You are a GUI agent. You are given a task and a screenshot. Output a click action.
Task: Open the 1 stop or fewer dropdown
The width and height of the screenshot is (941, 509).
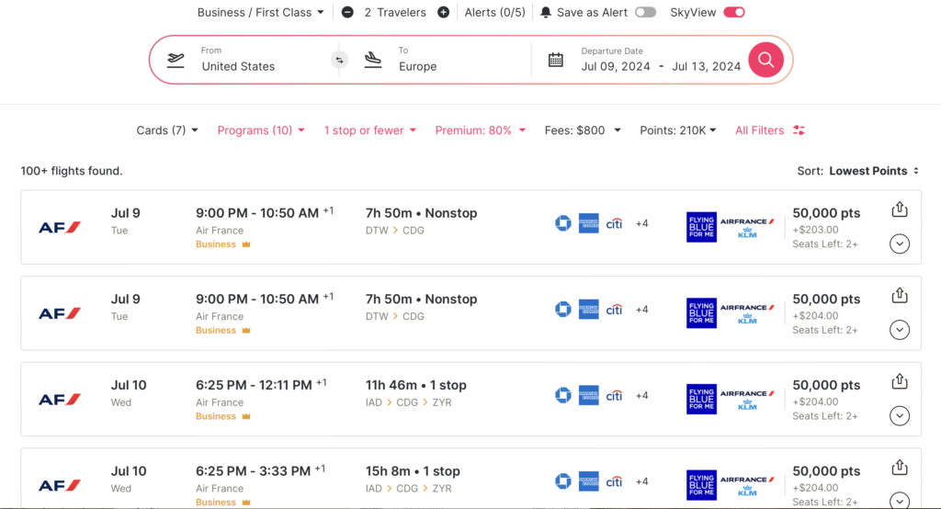coord(369,130)
